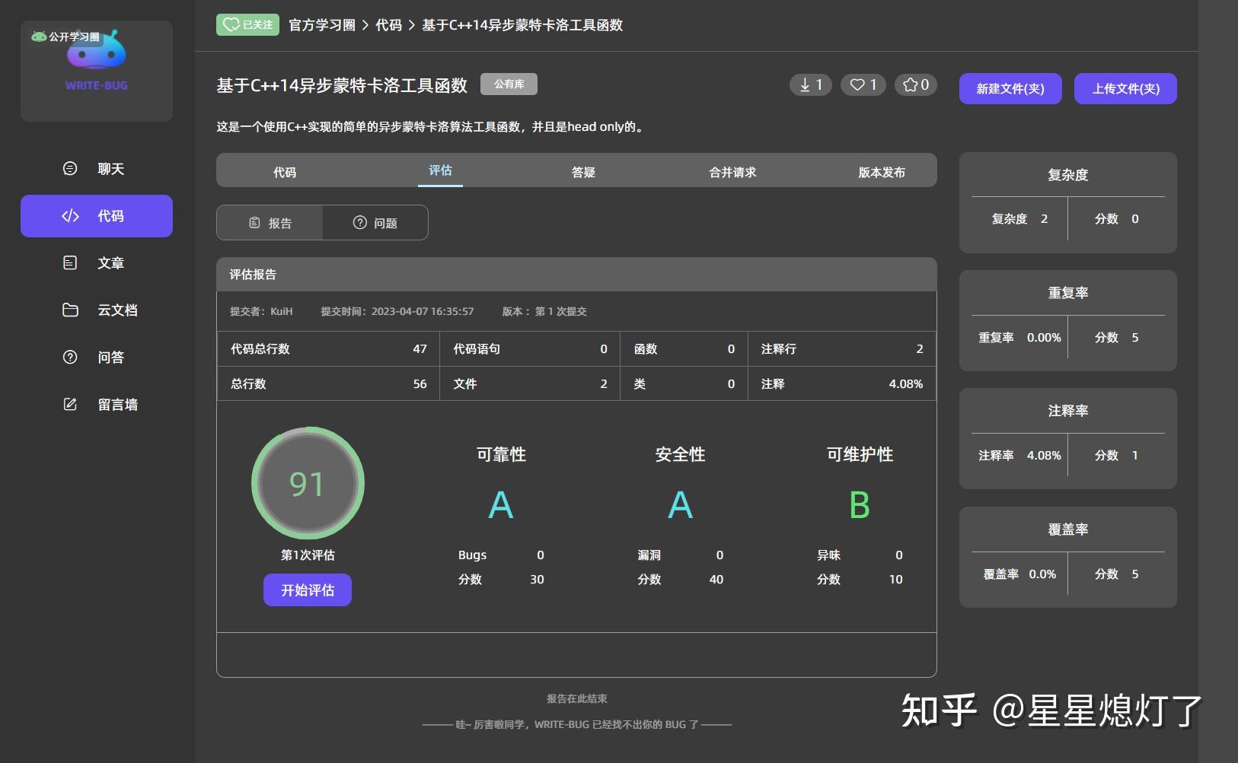The width and height of the screenshot is (1238, 763).
Task: Click the 91 score progress ring
Action: [x=308, y=483]
